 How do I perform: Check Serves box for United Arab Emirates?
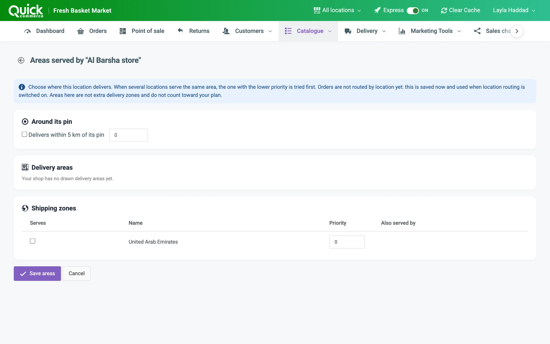pos(33,241)
